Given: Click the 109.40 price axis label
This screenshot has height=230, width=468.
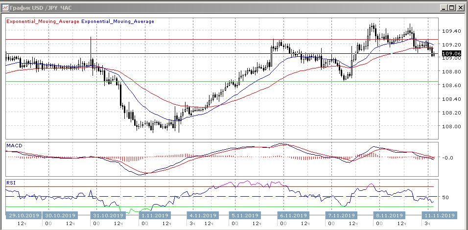Looking at the screenshot, I should point(451,31).
